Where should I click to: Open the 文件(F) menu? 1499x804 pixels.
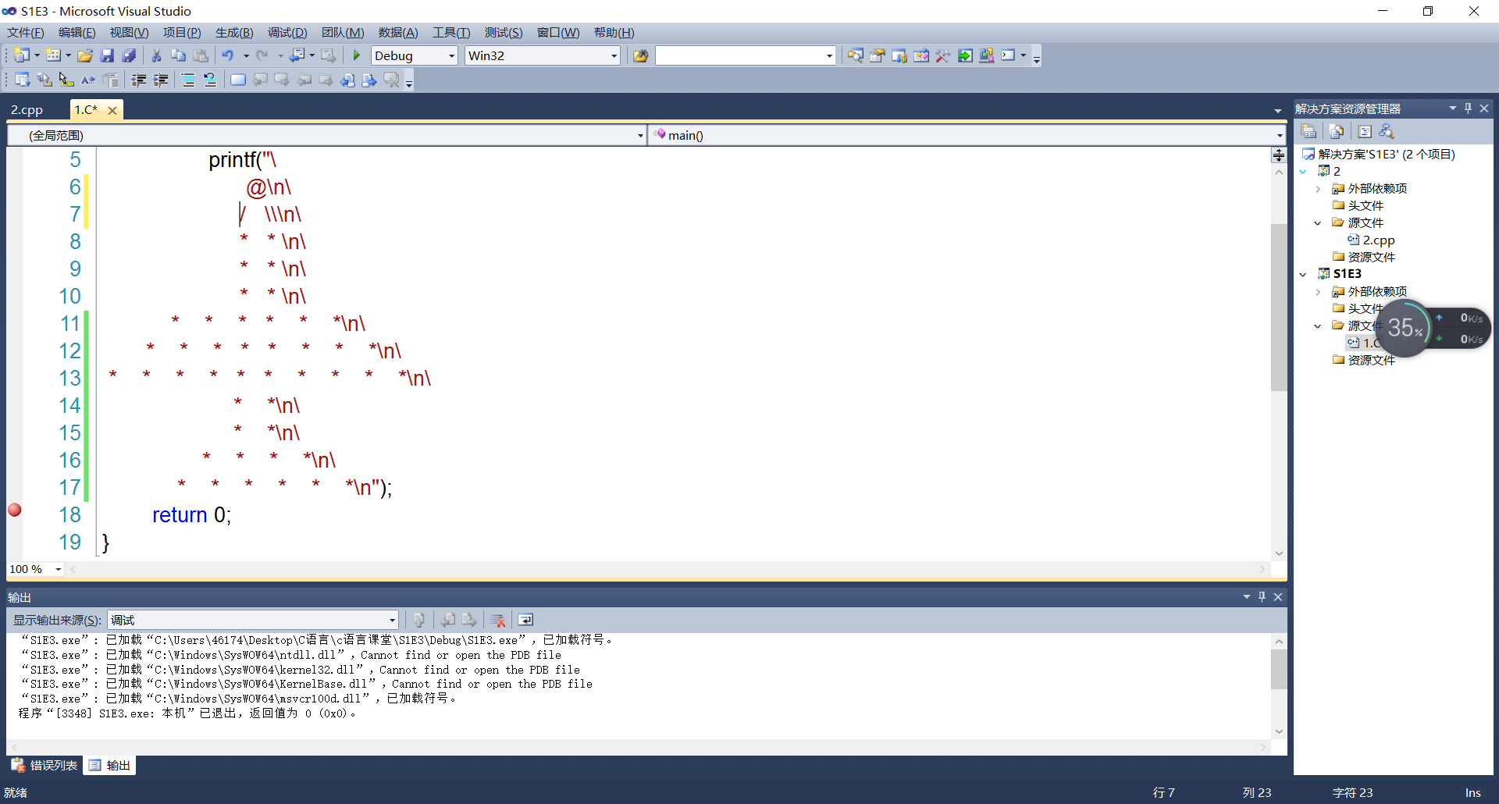point(26,33)
